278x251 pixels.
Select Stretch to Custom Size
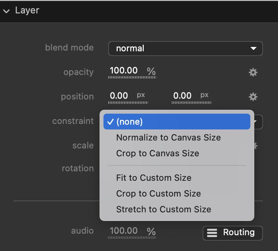163,210
